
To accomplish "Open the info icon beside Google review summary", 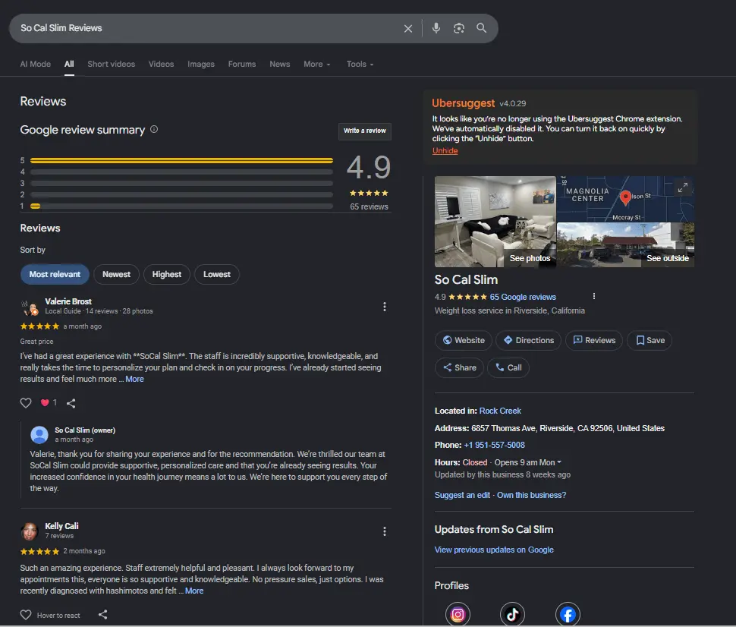I will tap(154, 129).
